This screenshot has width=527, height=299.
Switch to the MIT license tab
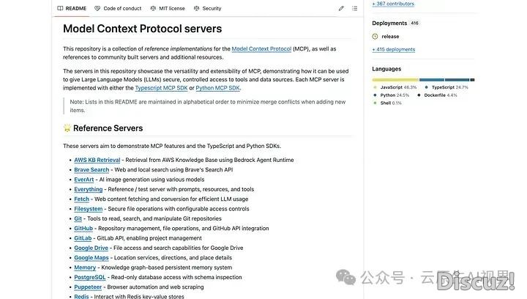168,8
